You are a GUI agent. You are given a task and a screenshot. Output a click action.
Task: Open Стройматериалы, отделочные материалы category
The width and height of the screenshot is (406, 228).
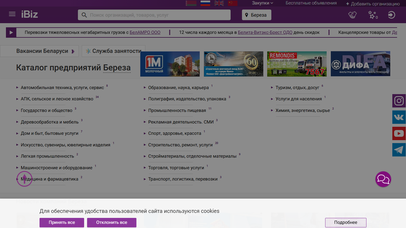(192, 156)
